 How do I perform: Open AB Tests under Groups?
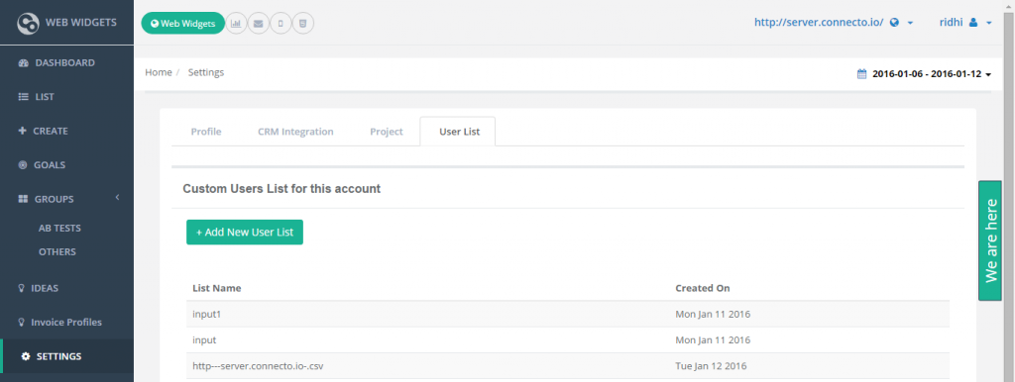click(x=59, y=229)
